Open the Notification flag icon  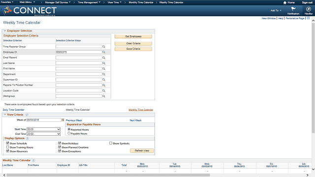(293, 9)
